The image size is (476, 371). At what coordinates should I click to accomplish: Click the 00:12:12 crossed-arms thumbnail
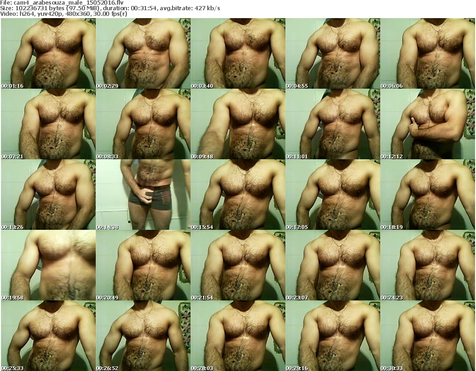(428, 124)
